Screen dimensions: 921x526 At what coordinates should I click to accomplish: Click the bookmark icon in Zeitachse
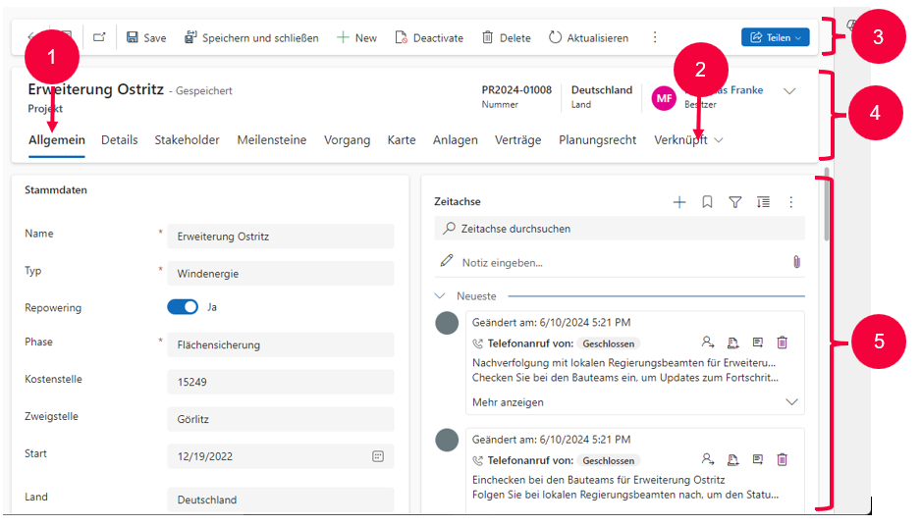pyautogui.click(x=707, y=202)
